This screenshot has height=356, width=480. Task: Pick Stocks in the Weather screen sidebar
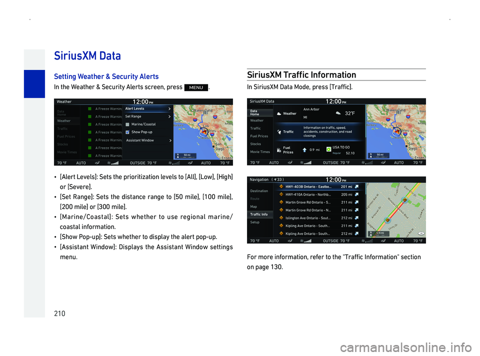pyautogui.click(x=62, y=144)
